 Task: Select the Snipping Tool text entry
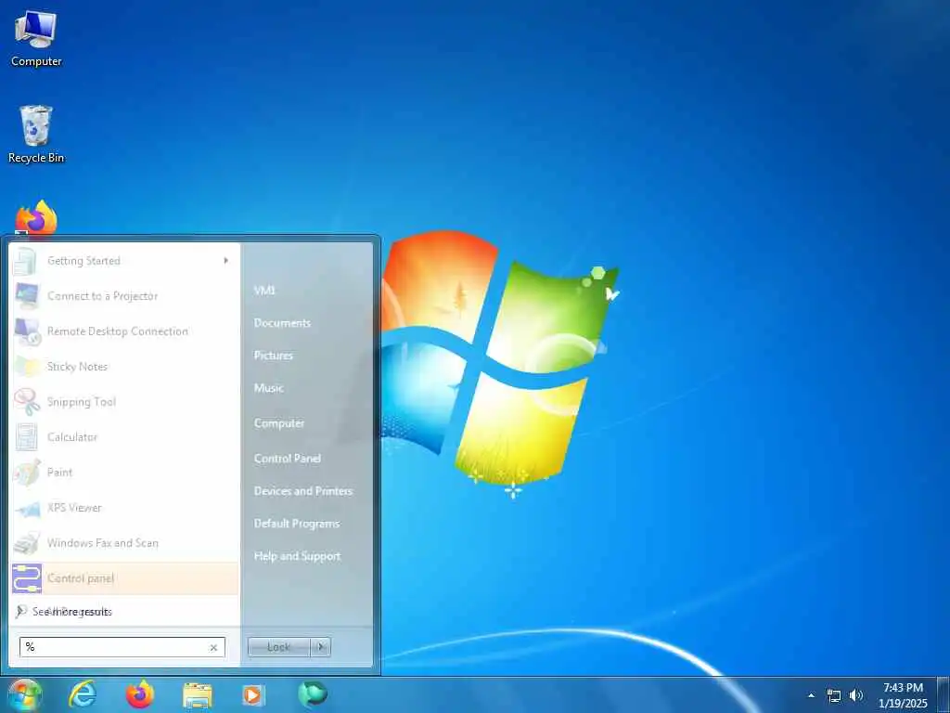point(82,402)
